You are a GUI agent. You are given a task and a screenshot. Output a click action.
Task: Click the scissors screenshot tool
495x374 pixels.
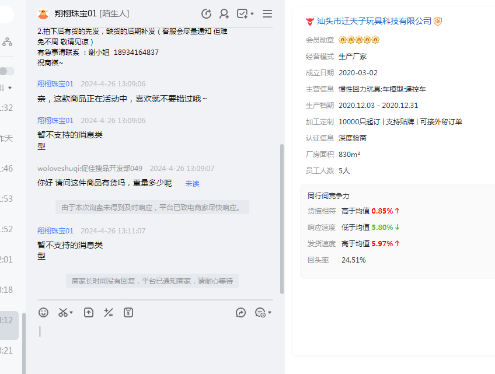click(63, 313)
